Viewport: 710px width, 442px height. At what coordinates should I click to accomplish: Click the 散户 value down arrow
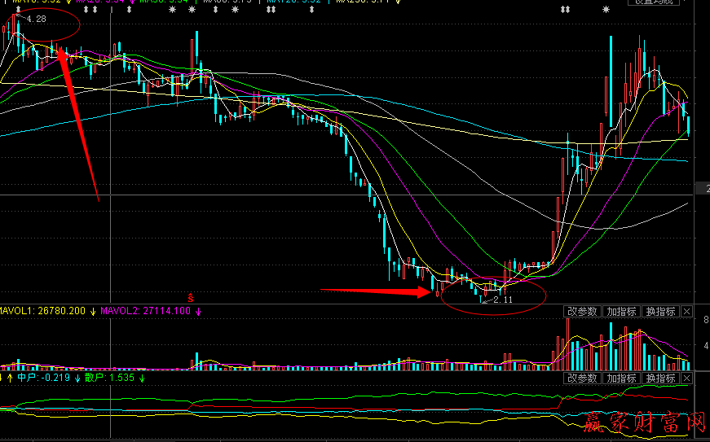point(142,379)
